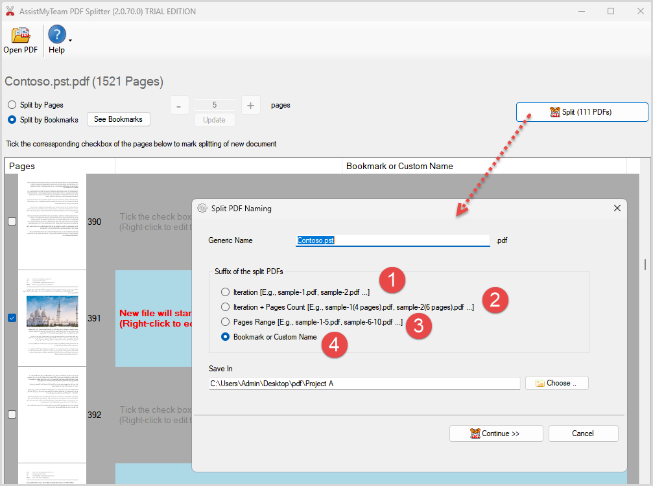This screenshot has height=486, width=653.
Task: Select the Split by Bookmarks option
Action: pos(12,120)
